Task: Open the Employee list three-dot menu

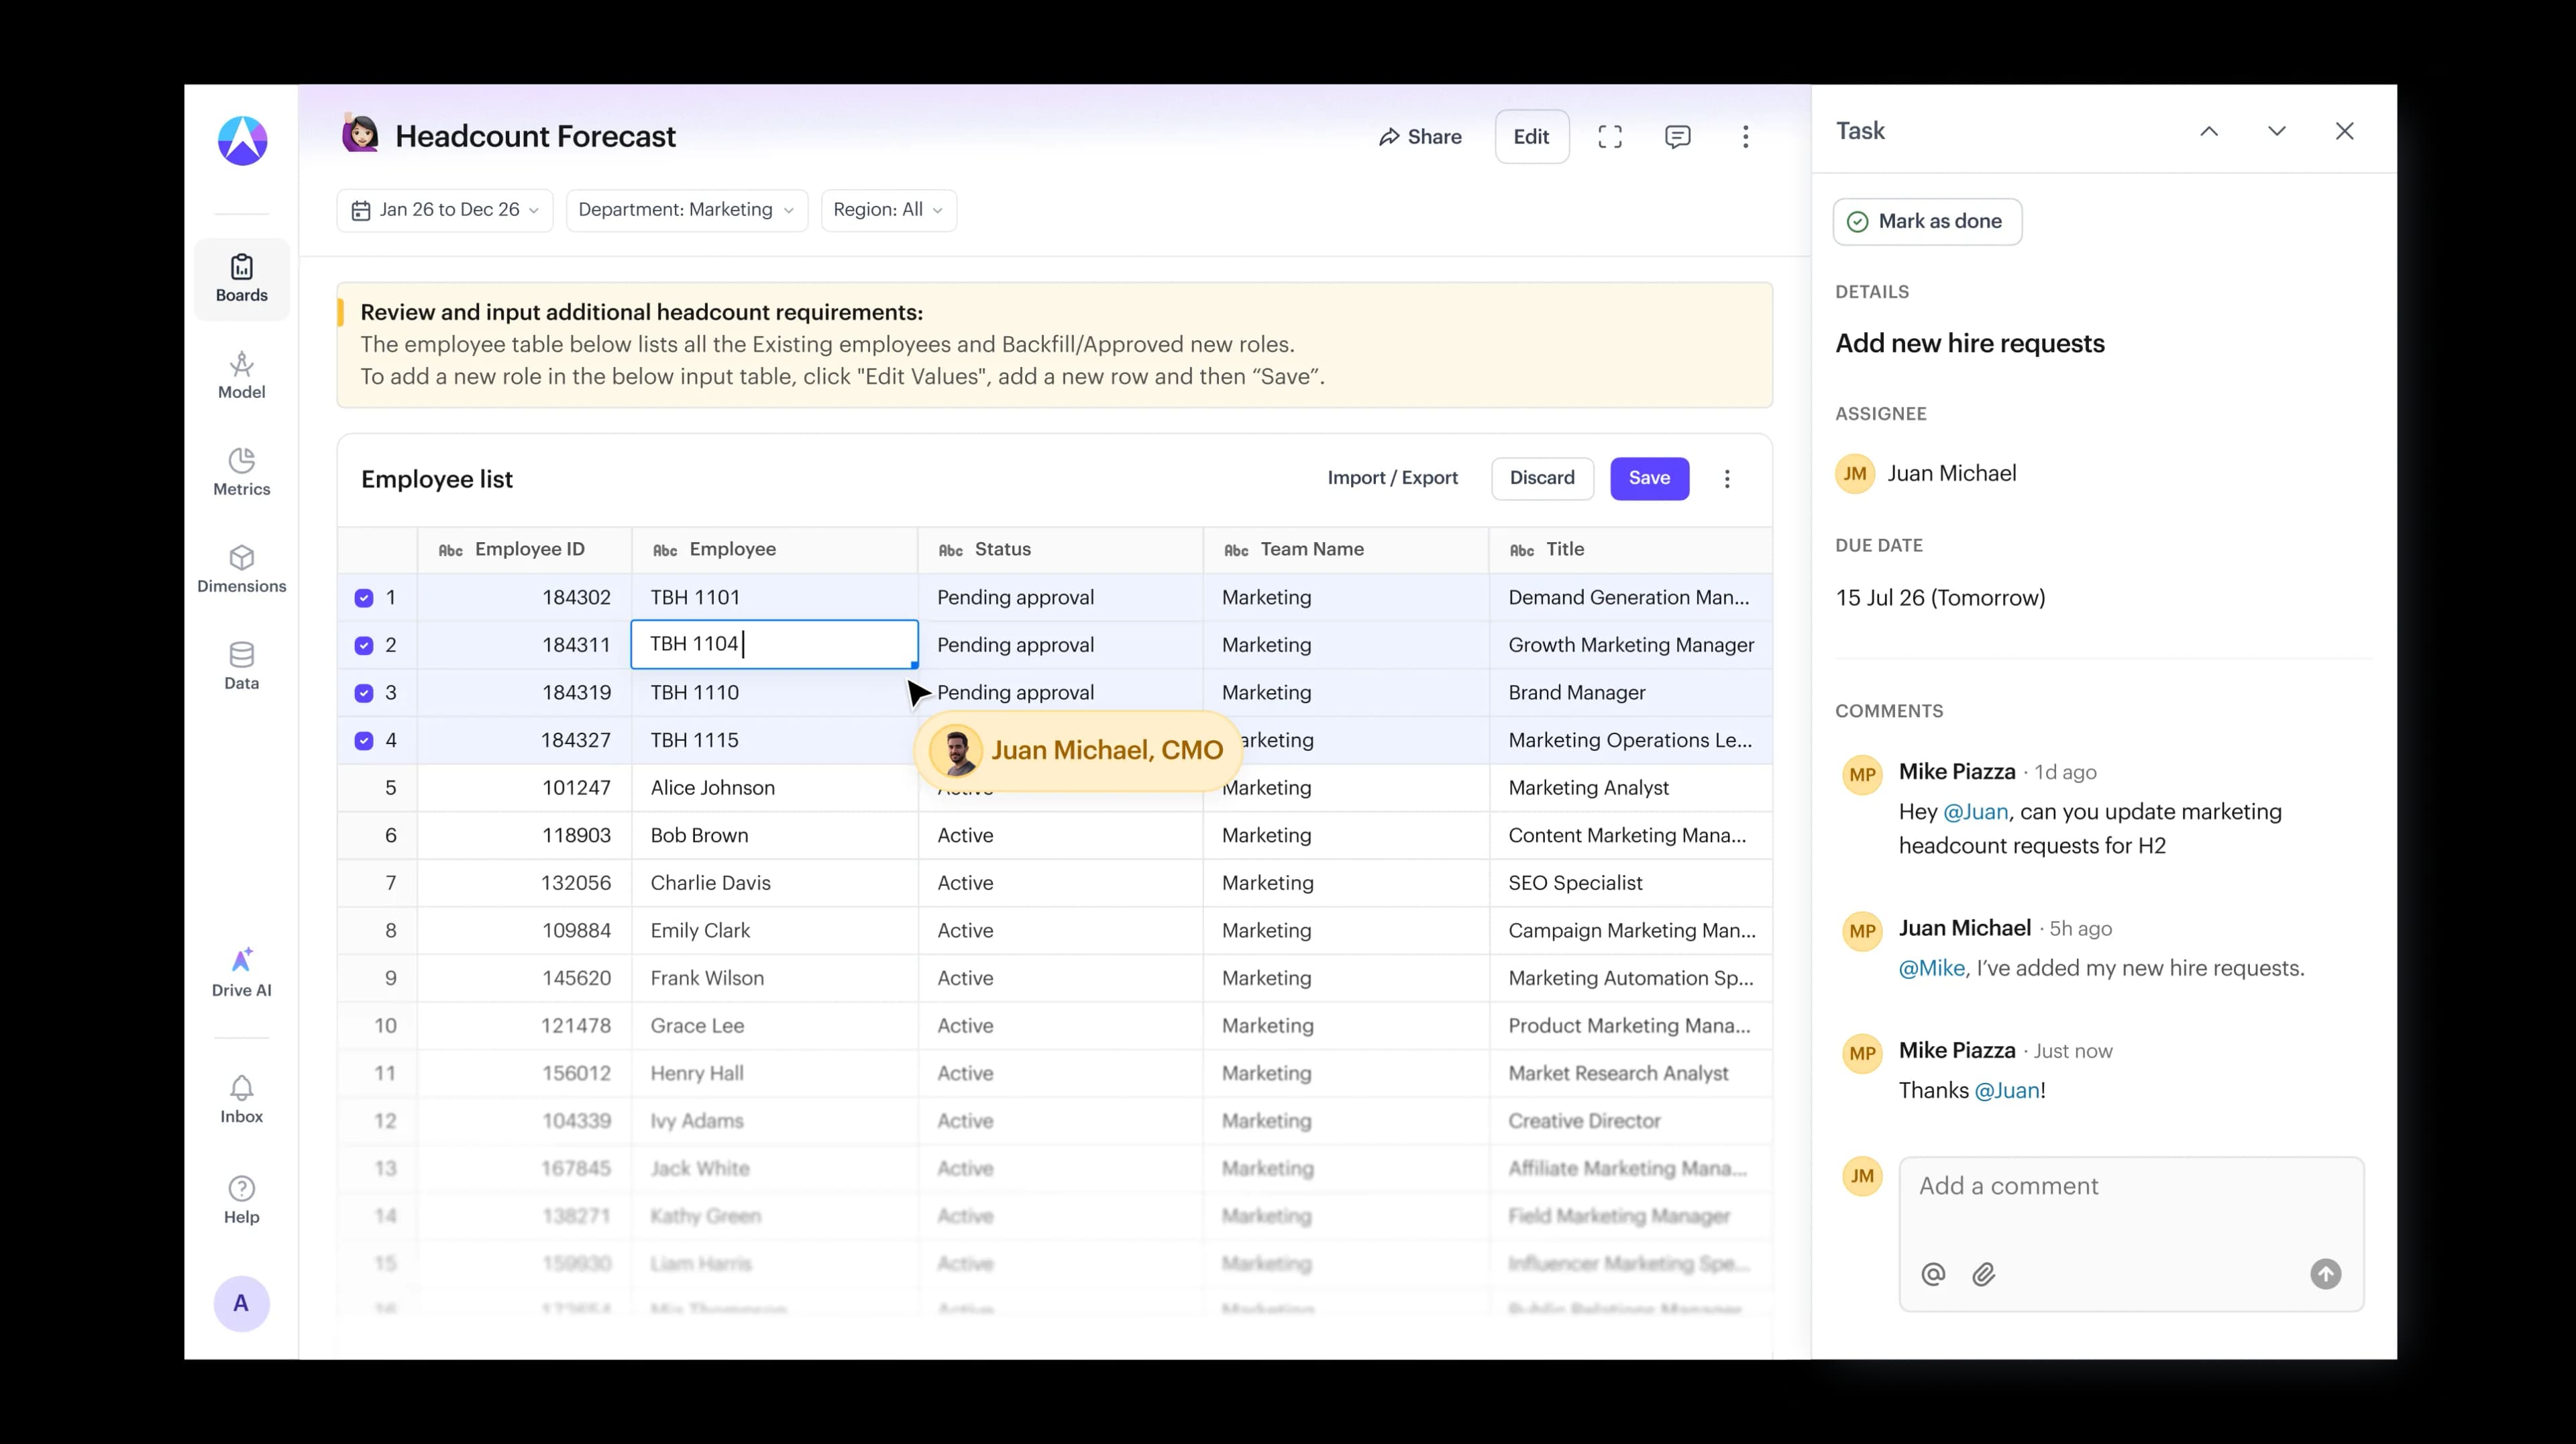Action: (1726, 479)
